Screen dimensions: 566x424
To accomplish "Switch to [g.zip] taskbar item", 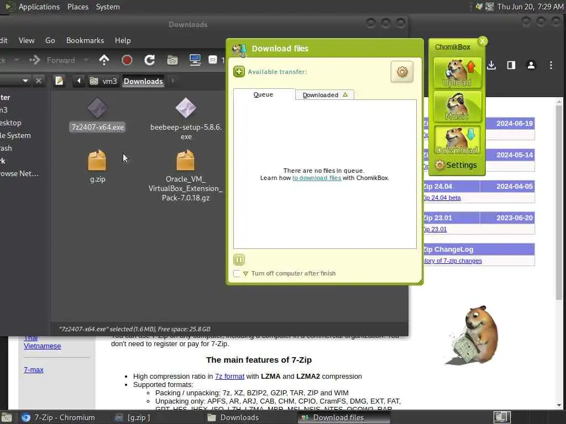I will (133, 417).
